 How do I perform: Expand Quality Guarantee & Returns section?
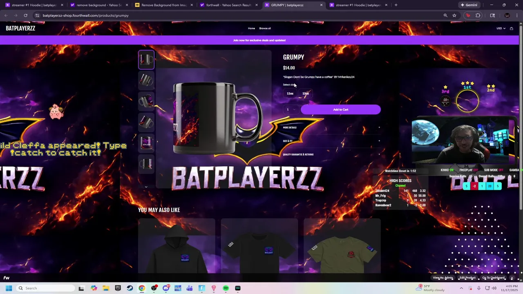(332, 154)
